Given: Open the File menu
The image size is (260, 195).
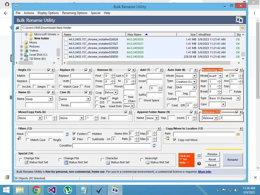Looking at the screenshot, I should coord(18,13).
